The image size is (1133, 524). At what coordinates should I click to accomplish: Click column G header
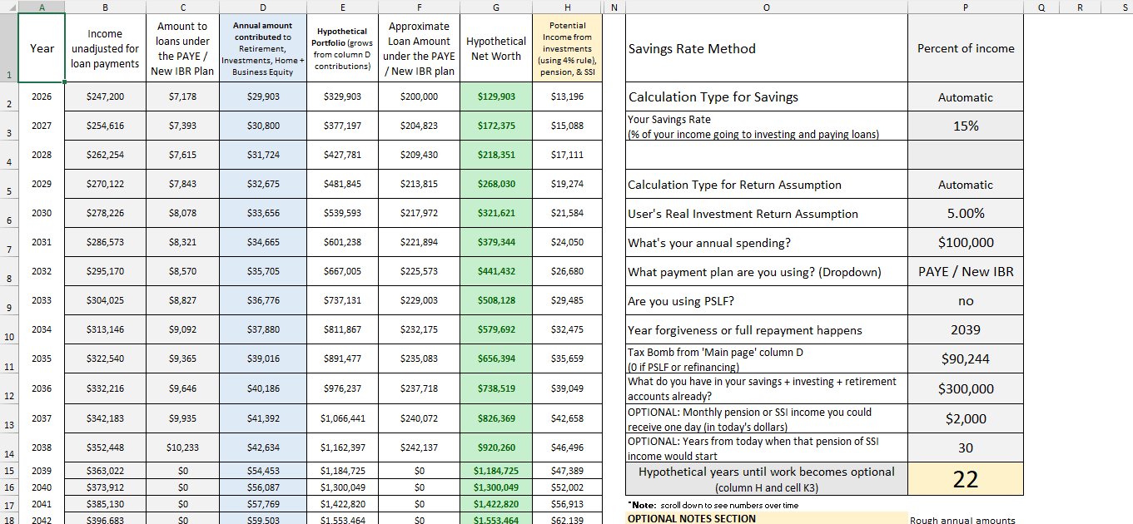tap(496, 7)
